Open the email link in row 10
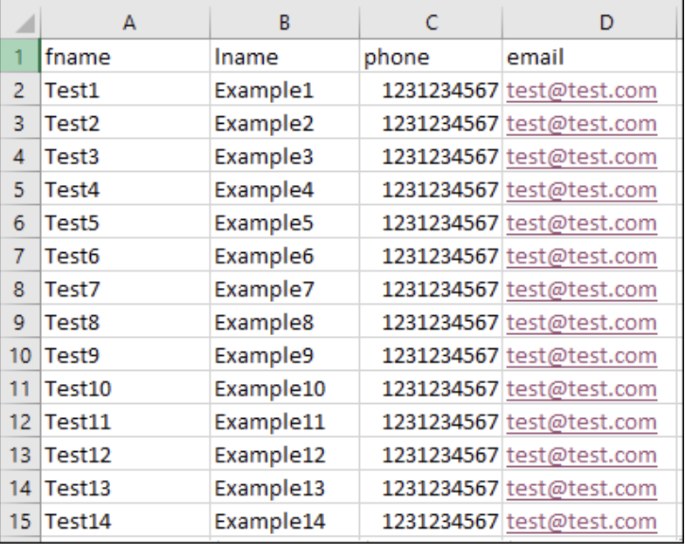This screenshot has height=548, width=685. (582, 356)
